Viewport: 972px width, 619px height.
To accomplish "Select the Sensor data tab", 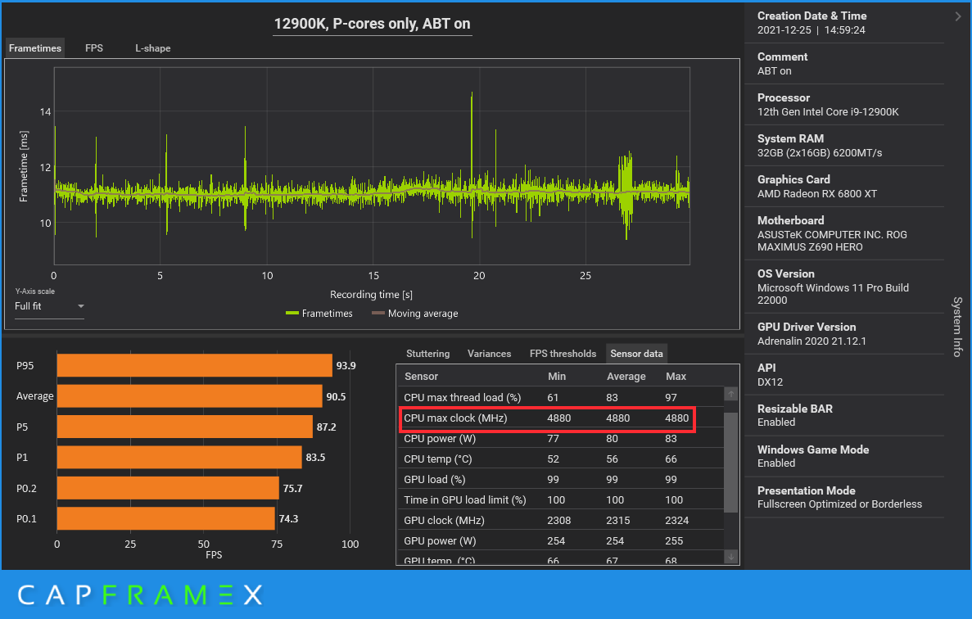I will (x=636, y=353).
